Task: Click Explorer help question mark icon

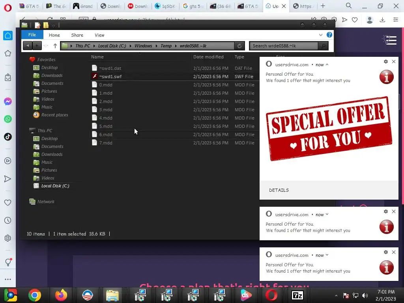Action: (329, 35)
